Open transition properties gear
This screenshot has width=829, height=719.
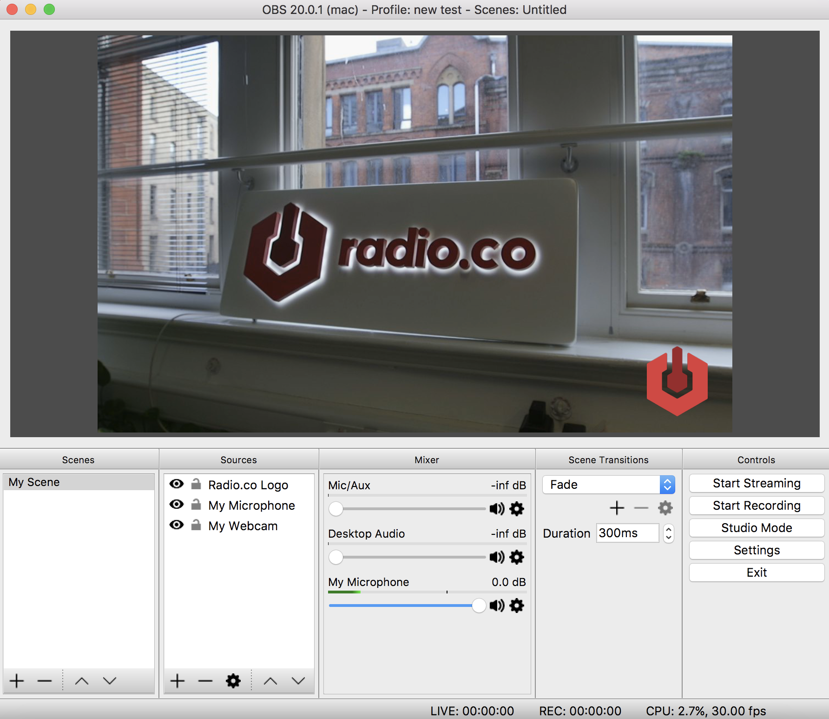(665, 508)
